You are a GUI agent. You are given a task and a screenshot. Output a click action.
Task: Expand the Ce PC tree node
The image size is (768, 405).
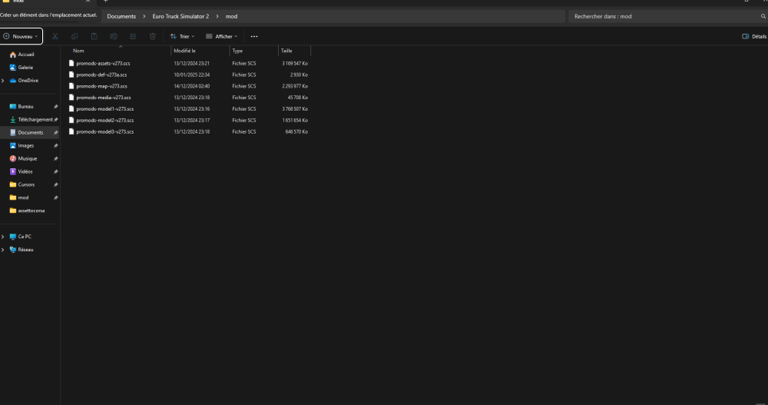pyautogui.click(x=3, y=237)
